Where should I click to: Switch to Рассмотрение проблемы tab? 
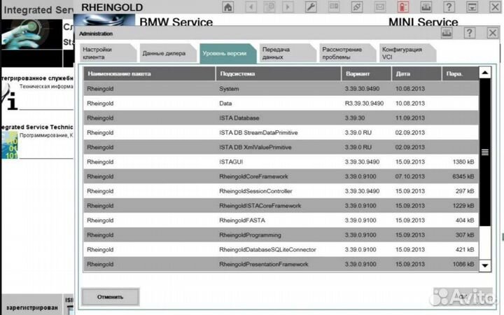347,53
